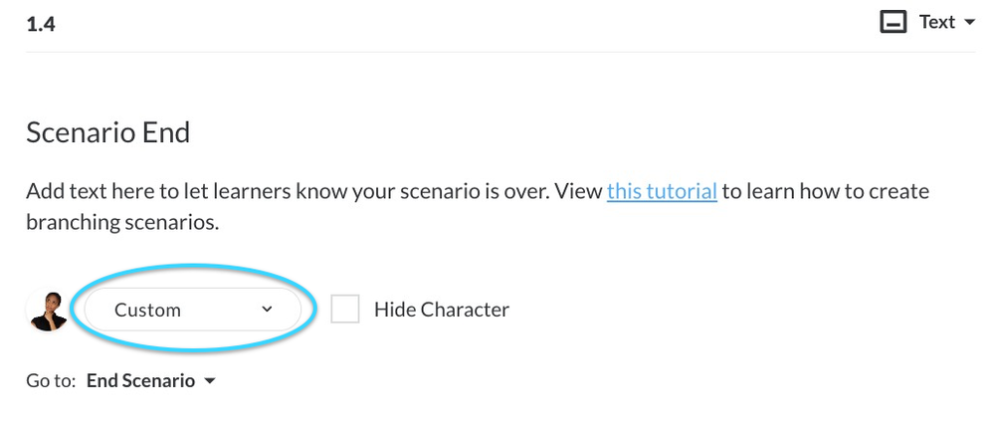Click the Scenario End title text
The image size is (994, 428).
coord(107,131)
